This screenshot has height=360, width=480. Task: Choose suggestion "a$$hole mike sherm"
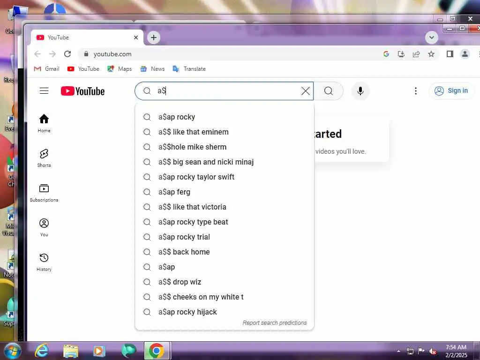coord(225,147)
